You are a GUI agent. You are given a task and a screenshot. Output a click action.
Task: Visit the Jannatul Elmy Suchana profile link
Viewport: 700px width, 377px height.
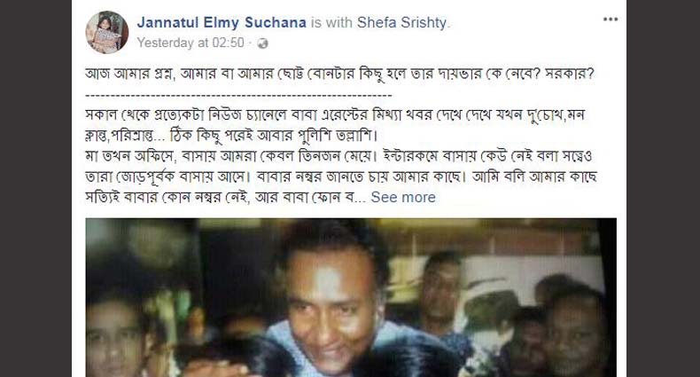click(x=222, y=22)
